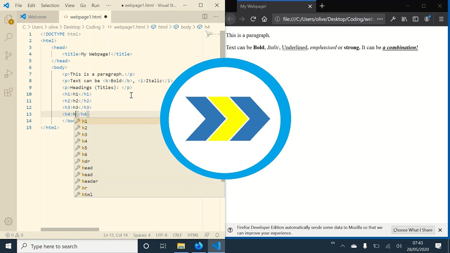Image resolution: width=450 pixels, height=253 pixels.
Task: Open Firefox developer tools wrench
Action: 393,19
